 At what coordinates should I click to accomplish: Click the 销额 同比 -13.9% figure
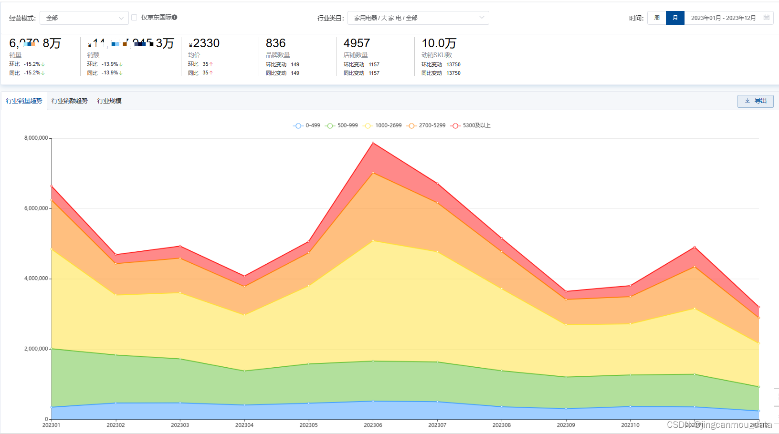110,73
